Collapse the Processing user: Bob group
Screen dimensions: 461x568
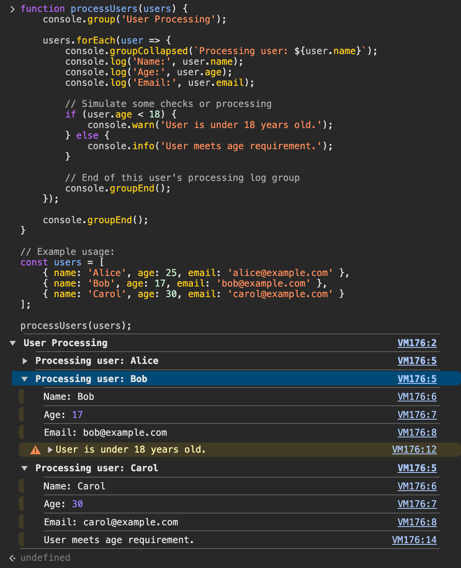tap(24, 379)
